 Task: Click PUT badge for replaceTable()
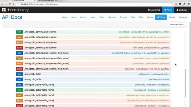[x=19, y=37]
